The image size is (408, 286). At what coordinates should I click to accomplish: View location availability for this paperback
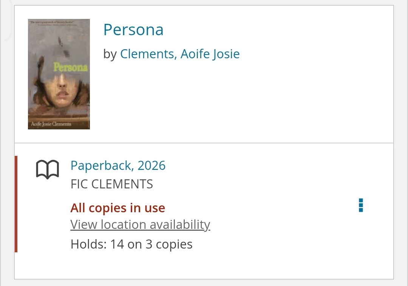click(x=140, y=225)
